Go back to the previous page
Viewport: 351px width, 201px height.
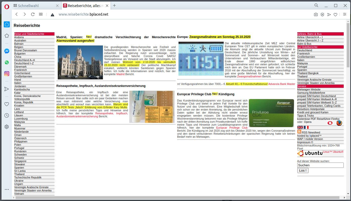click(17, 14)
